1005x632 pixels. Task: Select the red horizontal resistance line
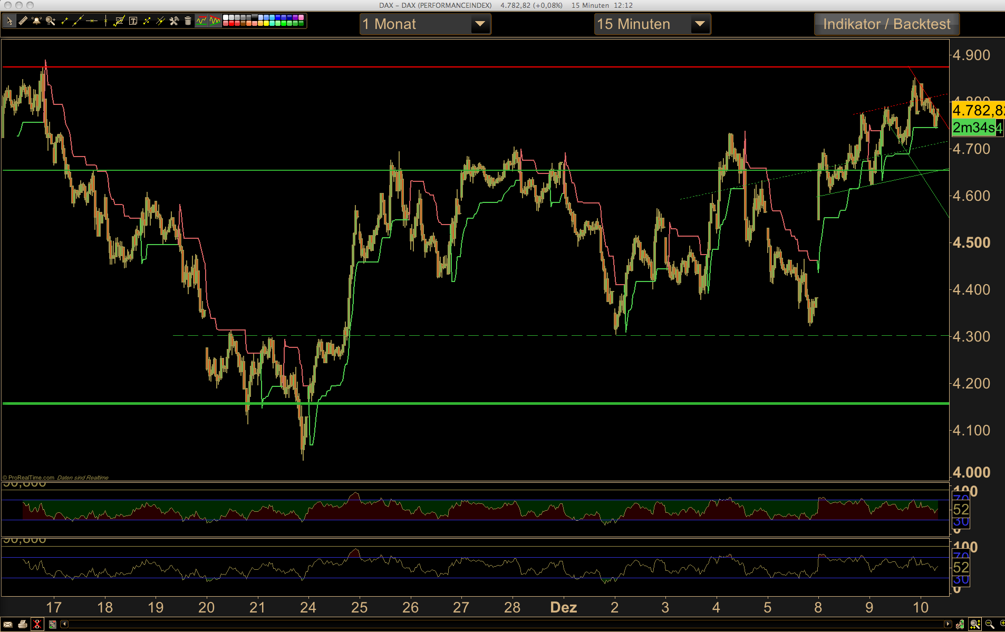point(475,67)
